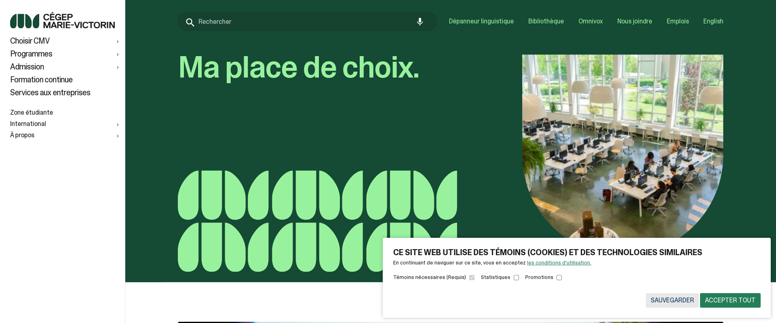Click the Sauvegarder button

point(672,300)
